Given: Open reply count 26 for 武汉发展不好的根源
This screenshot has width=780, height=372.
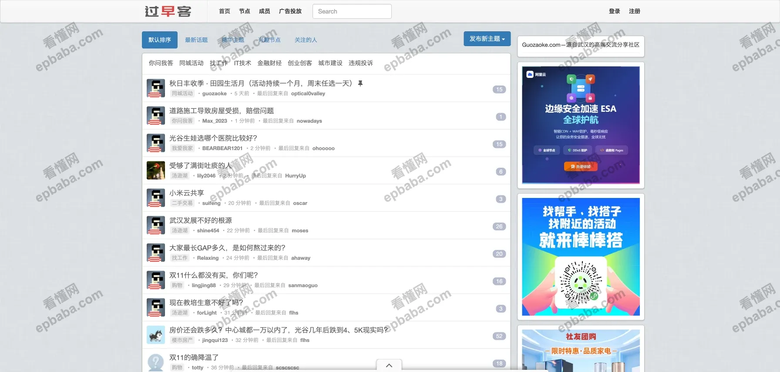Looking at the screenshot, I should [x=499, y=226].
